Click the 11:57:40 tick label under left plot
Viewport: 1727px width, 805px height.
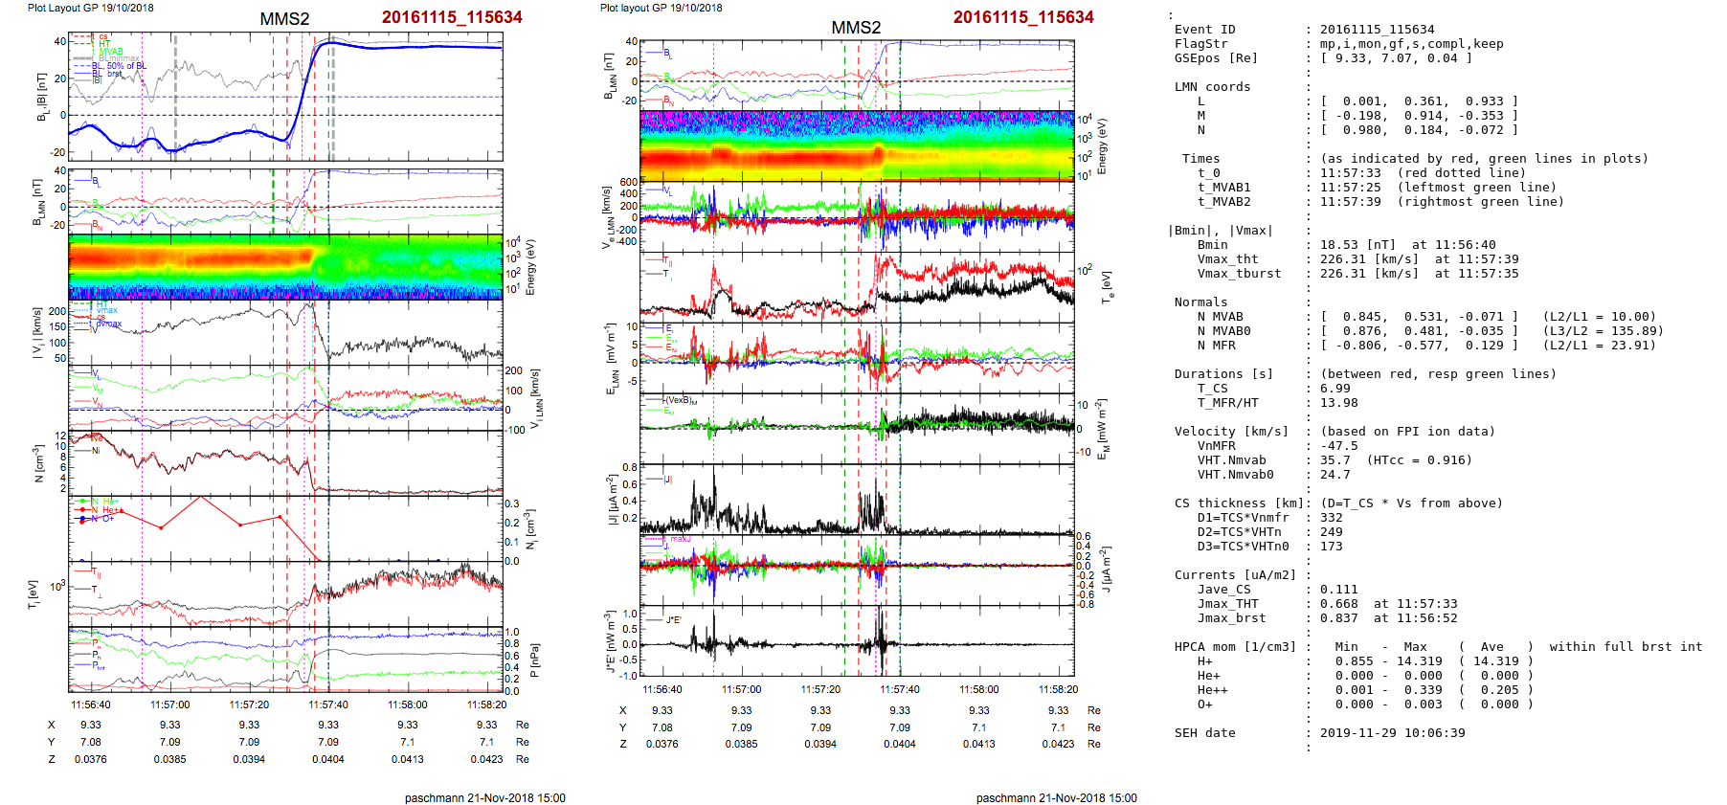click(x=328, y=705)
